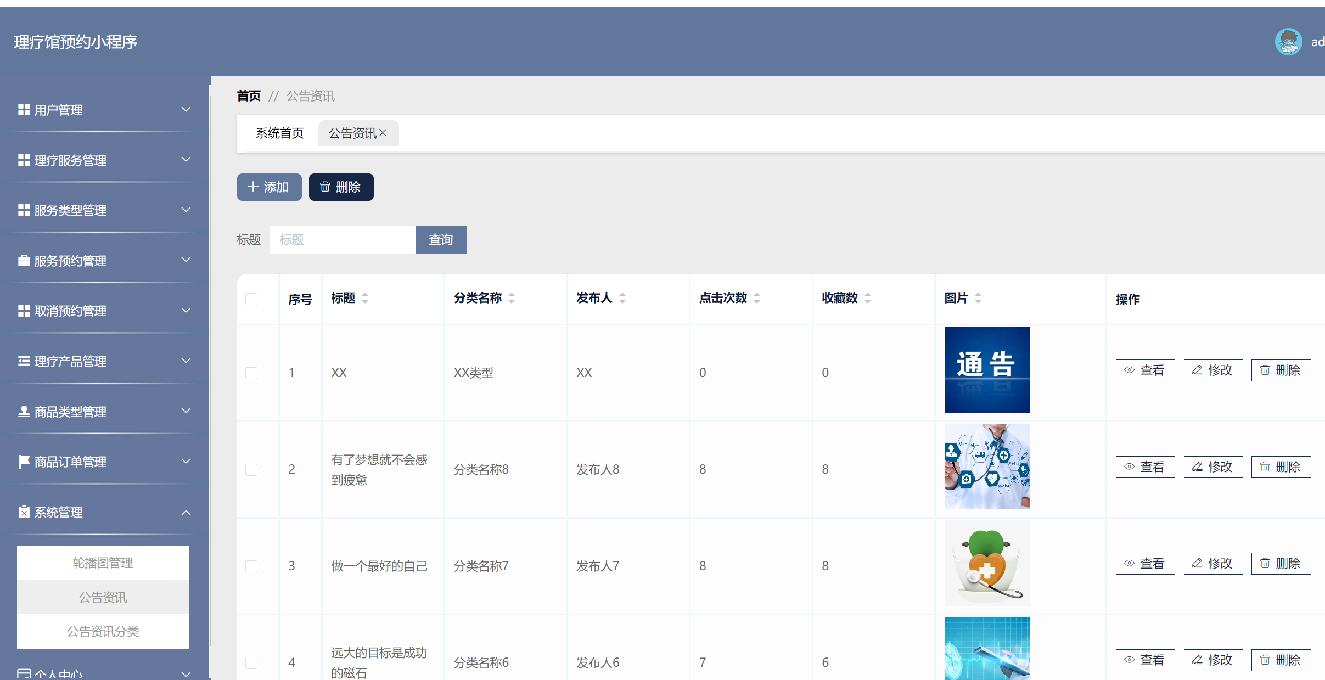This screenshot has width=1325, height=680.
Task: Click the 理疗服务管理 grid icon
Action: click(x=24, y=160)
